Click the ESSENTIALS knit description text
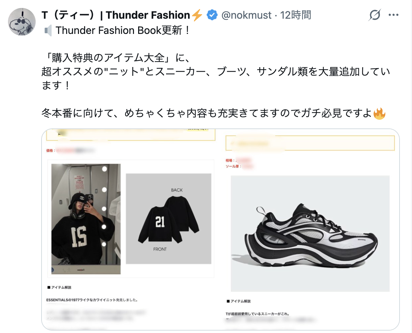 (x=92, y=300)
